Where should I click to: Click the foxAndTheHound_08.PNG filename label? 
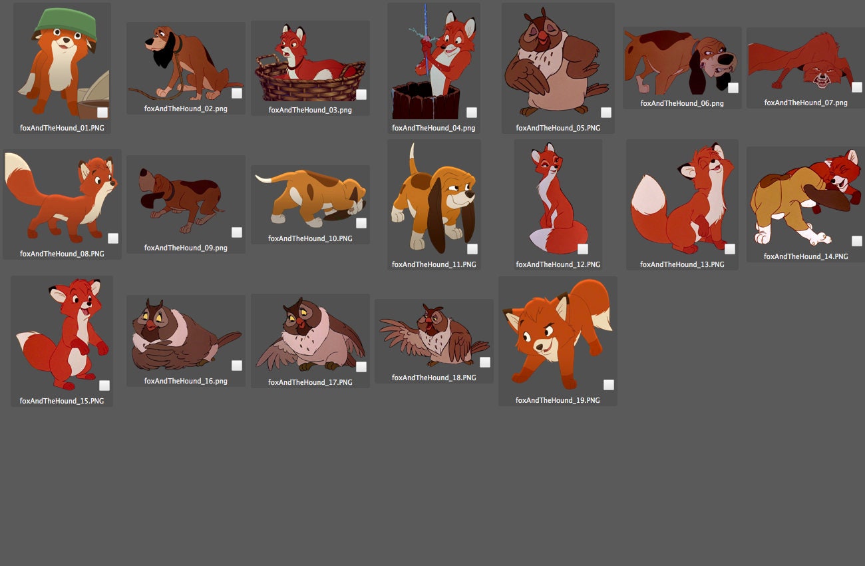coord(62,253)
